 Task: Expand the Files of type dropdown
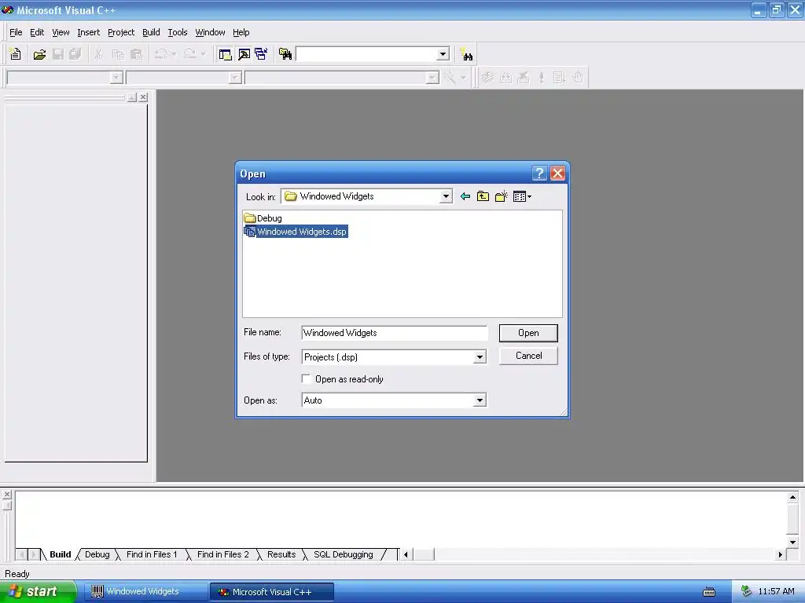point(480,357)
